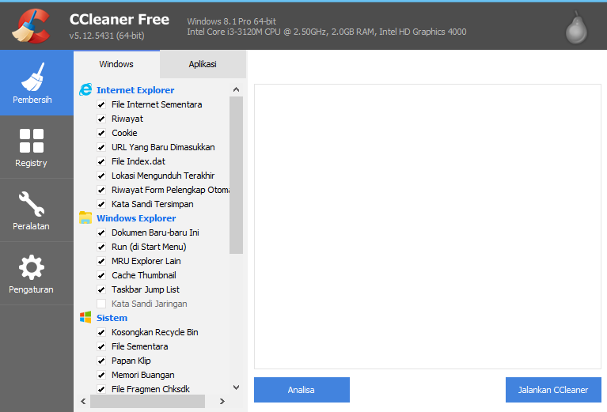Toggle File Index.dat checkbox
The width and height of the screenshot is (607, 412).
click(101, 161)
